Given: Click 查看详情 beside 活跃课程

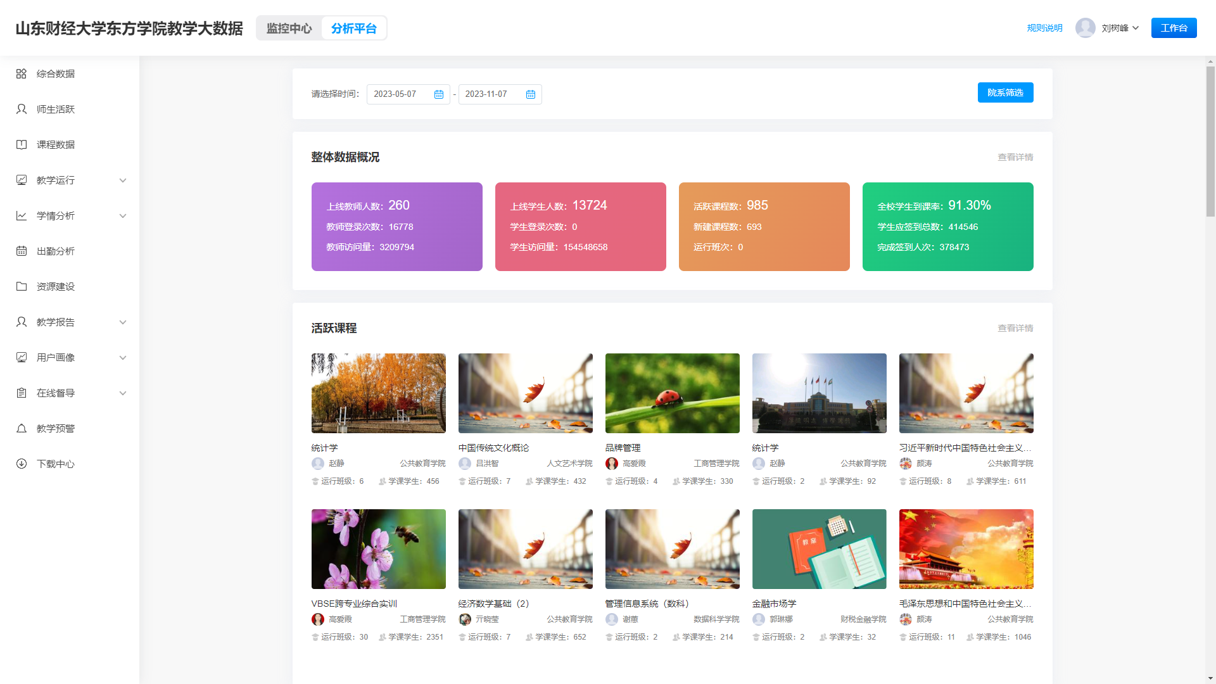Looking at the screenshot, I should click(x=1015, y=328).
